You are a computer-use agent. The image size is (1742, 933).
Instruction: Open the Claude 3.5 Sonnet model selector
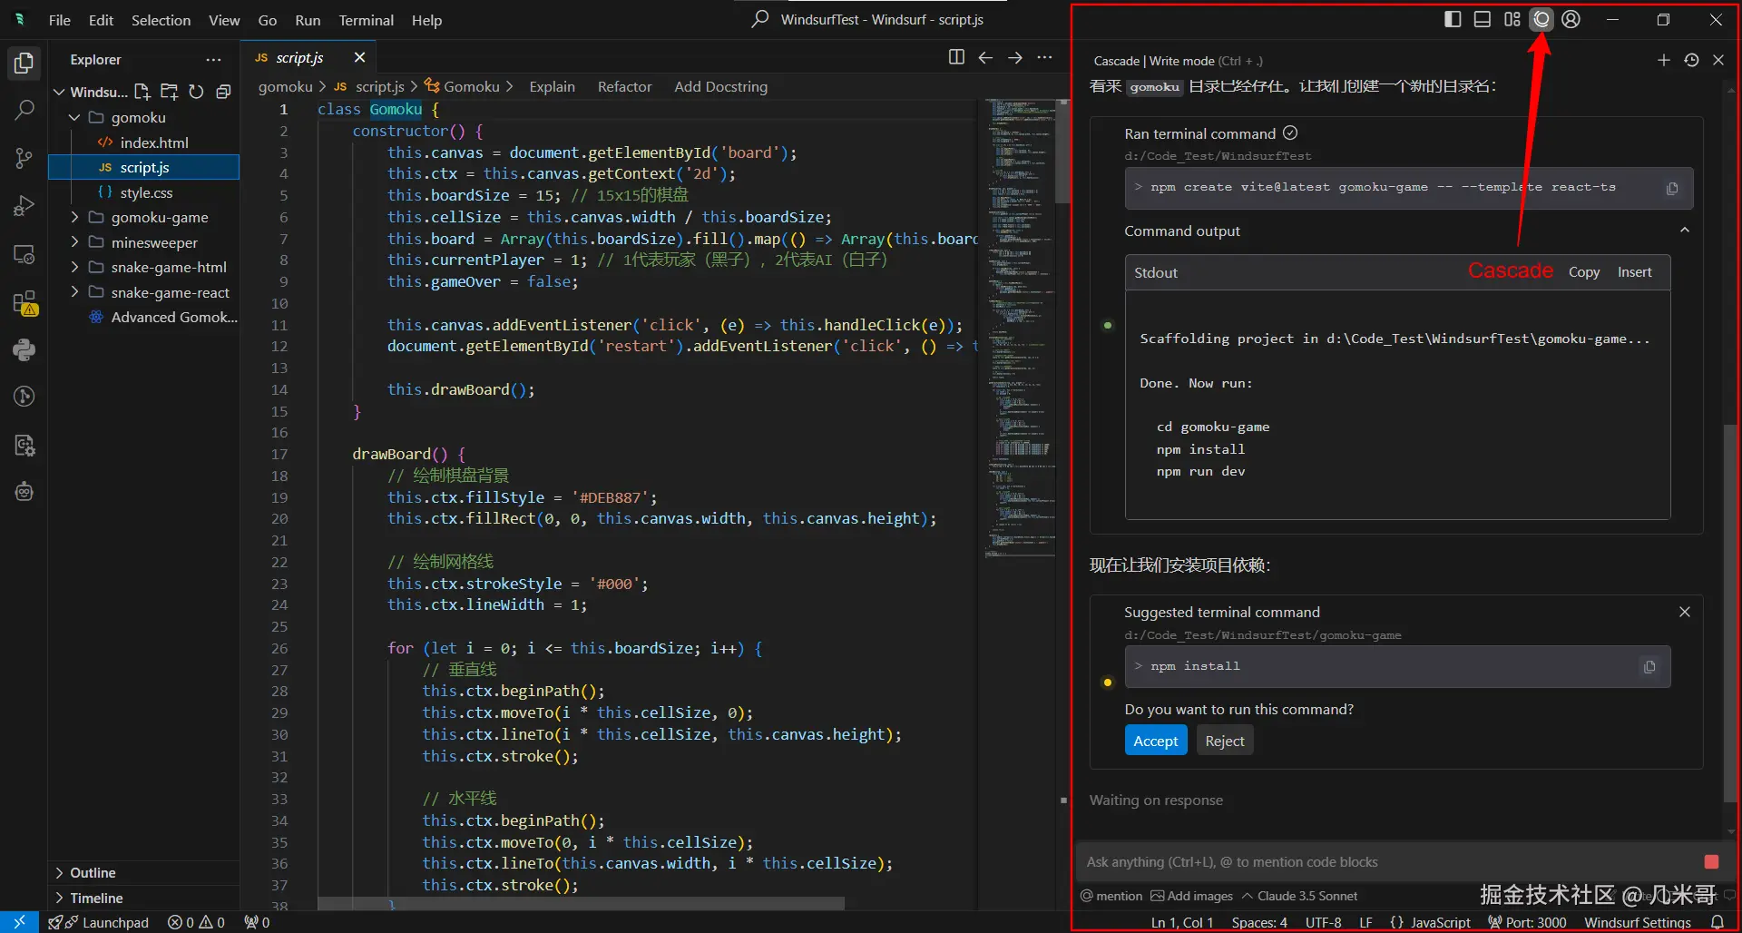(1299, 896)
